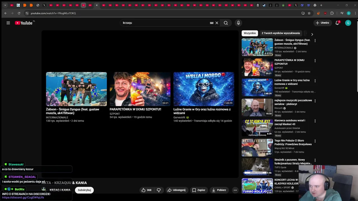Open Kierowca autobusu sidebar video thumbnail
Screen dimensions: 358x201
coord(257,128)
